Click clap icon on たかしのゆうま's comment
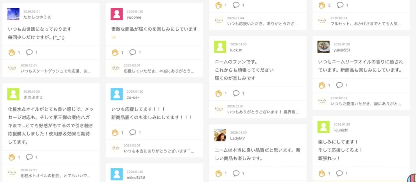This screenshot has width=416, height=182. click(x=12, y=52)
